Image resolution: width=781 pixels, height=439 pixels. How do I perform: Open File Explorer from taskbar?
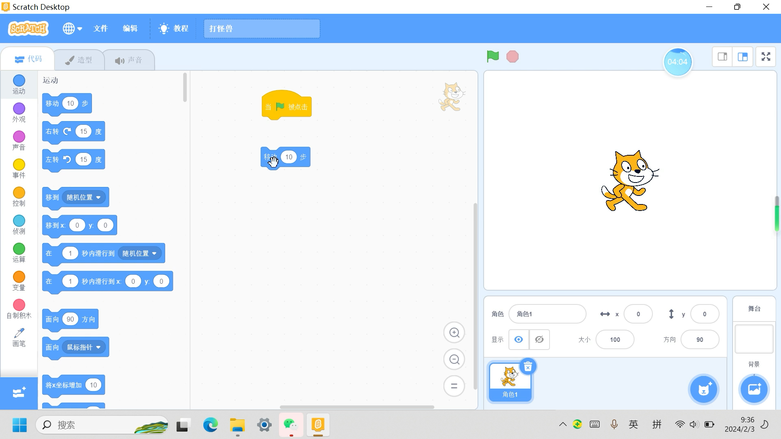point(237,425)
